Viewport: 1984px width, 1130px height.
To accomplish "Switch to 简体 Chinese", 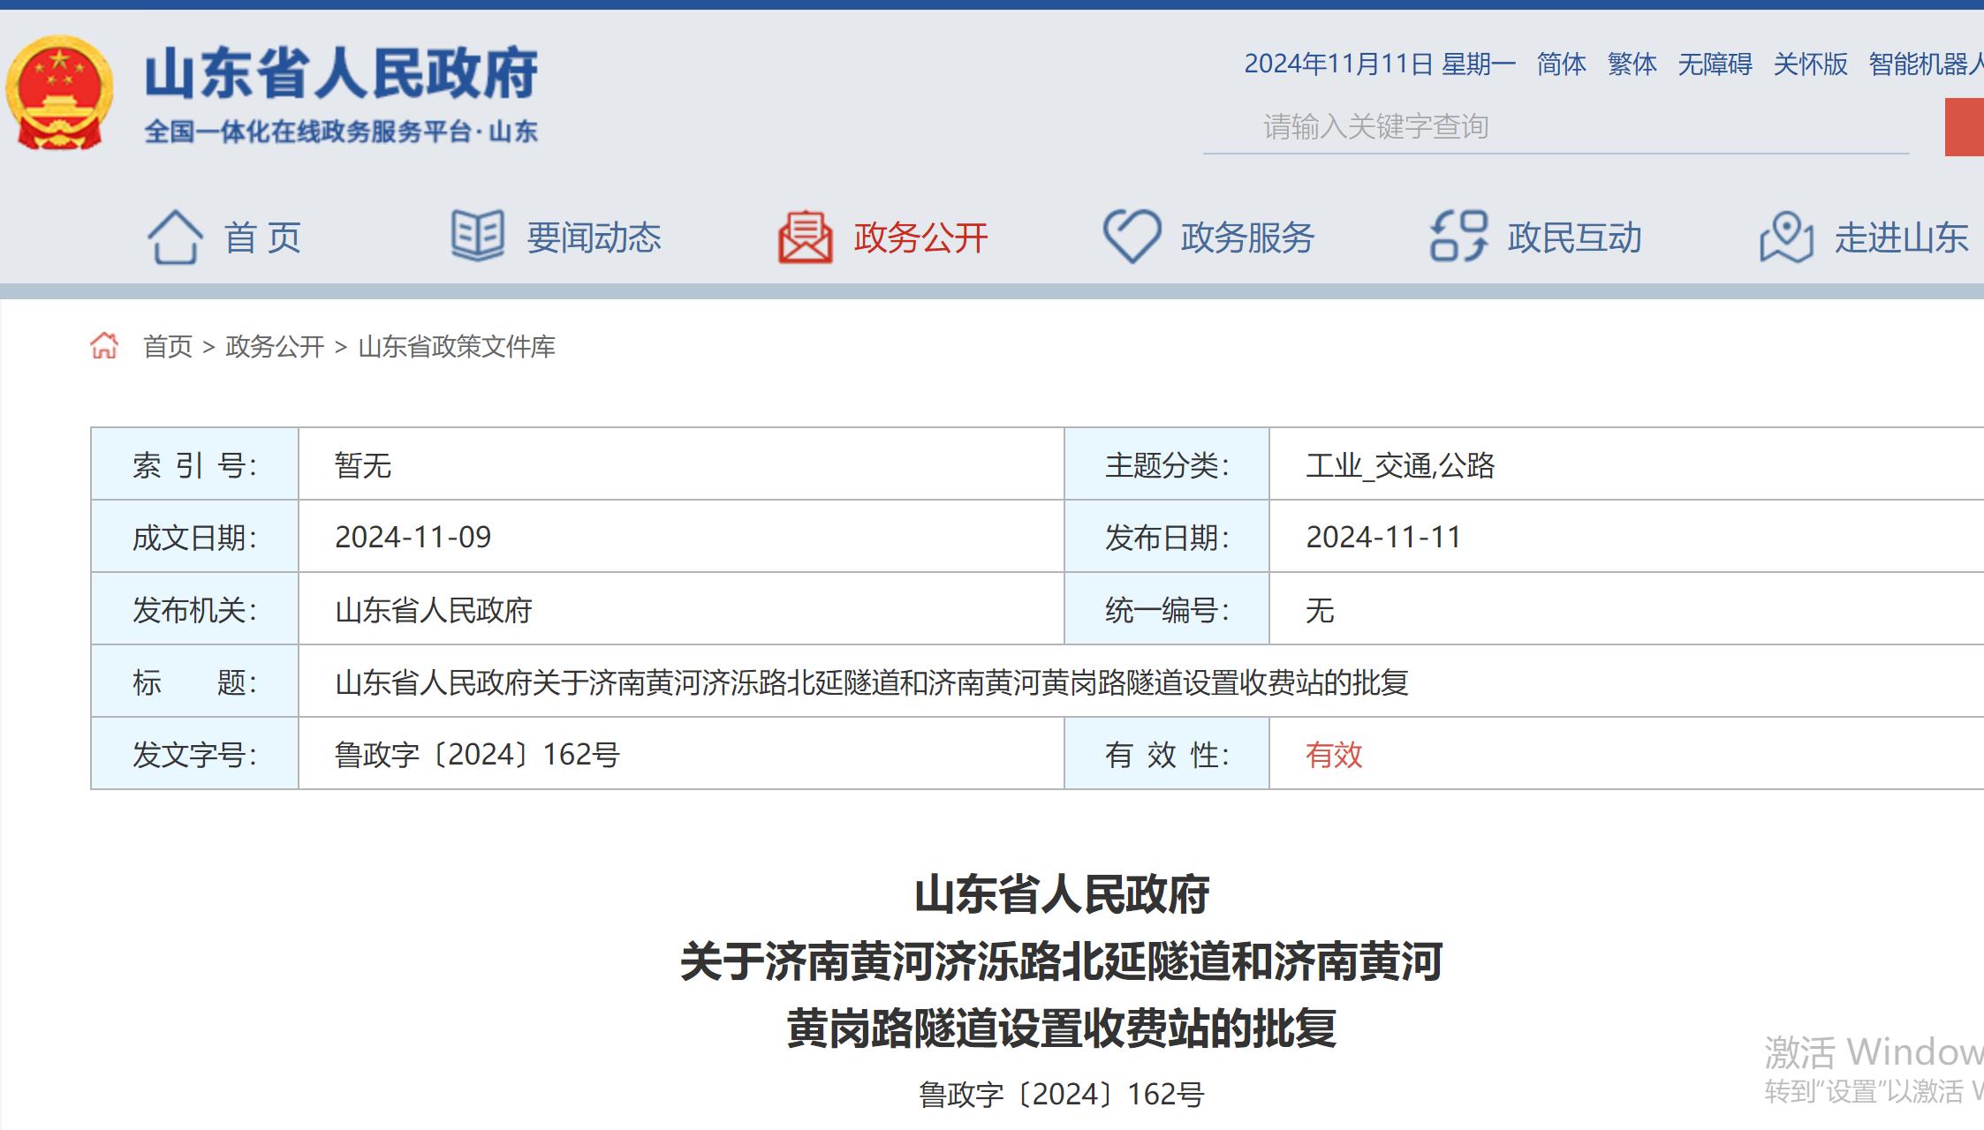I will click(x=1561, y=64).
